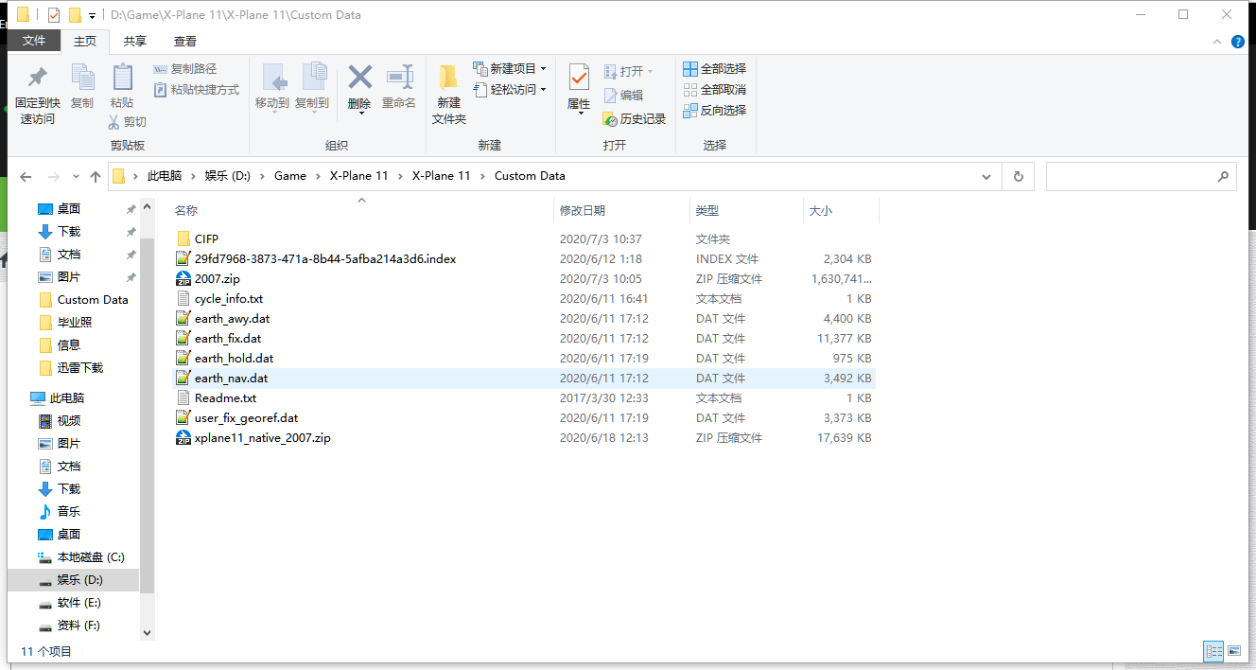Image resolution: width=1256 pixels, height=670 pixels.
Task: Switch to the 查看 view tab
Action: click(x=185, y=41)
